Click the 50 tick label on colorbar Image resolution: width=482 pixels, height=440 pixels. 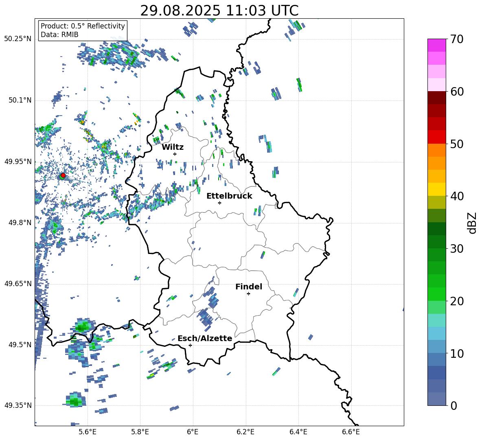click(457, 144)
